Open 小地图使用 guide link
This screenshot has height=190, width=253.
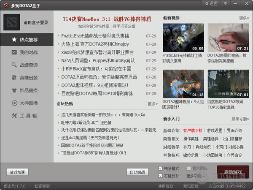click(213, 155)
